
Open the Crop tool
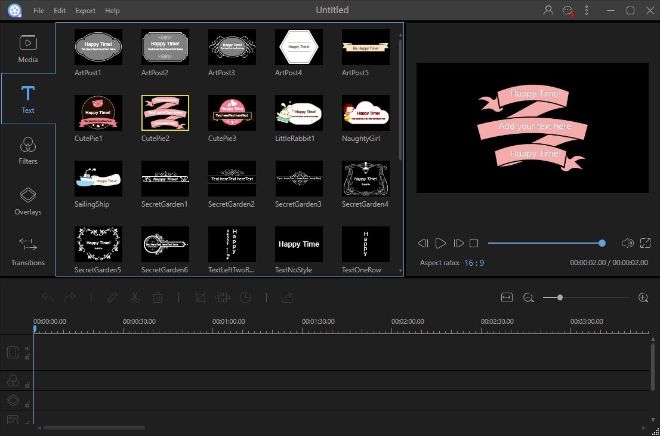201,297
